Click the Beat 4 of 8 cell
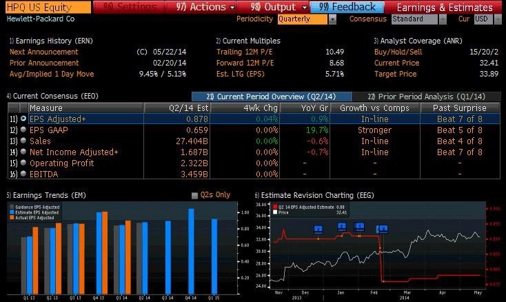Image resolution: width=506 pixels, height=302 pixels. [x=460, y=141]
